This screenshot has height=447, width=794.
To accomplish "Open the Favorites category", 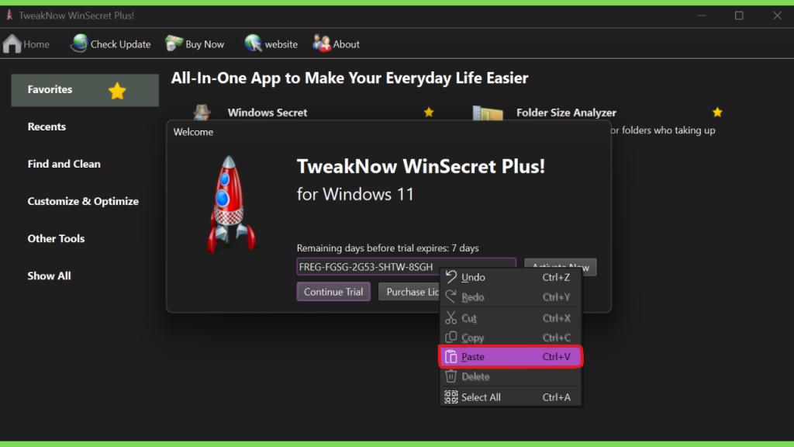I will tap(85, 90).
